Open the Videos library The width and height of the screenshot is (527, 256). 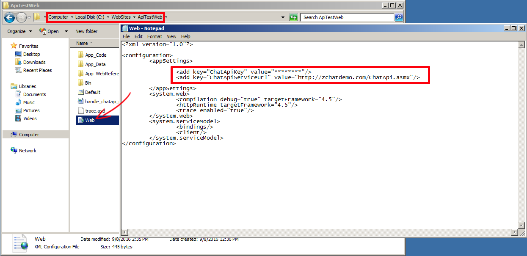pos(30,118)
